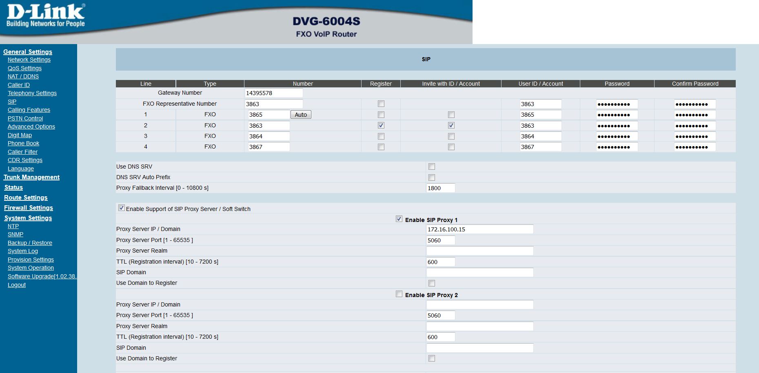Viewport: 759px width, 373px height.
Task: Open Network Settings in the sidebar
Action: click(29, 60)
